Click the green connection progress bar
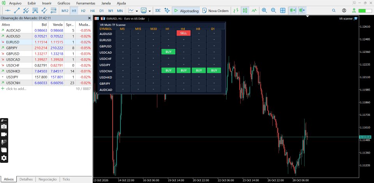Screen dimensions: 374x183 (365, 10)
